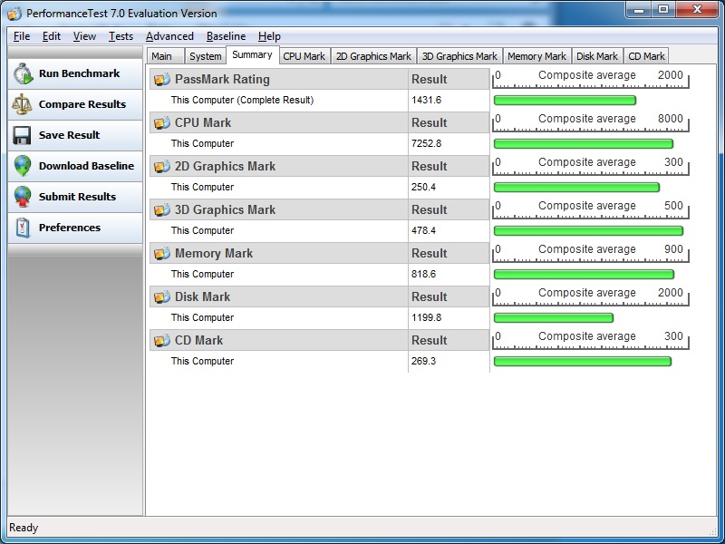Click the Compare Results scales icon

pos(22,104)
